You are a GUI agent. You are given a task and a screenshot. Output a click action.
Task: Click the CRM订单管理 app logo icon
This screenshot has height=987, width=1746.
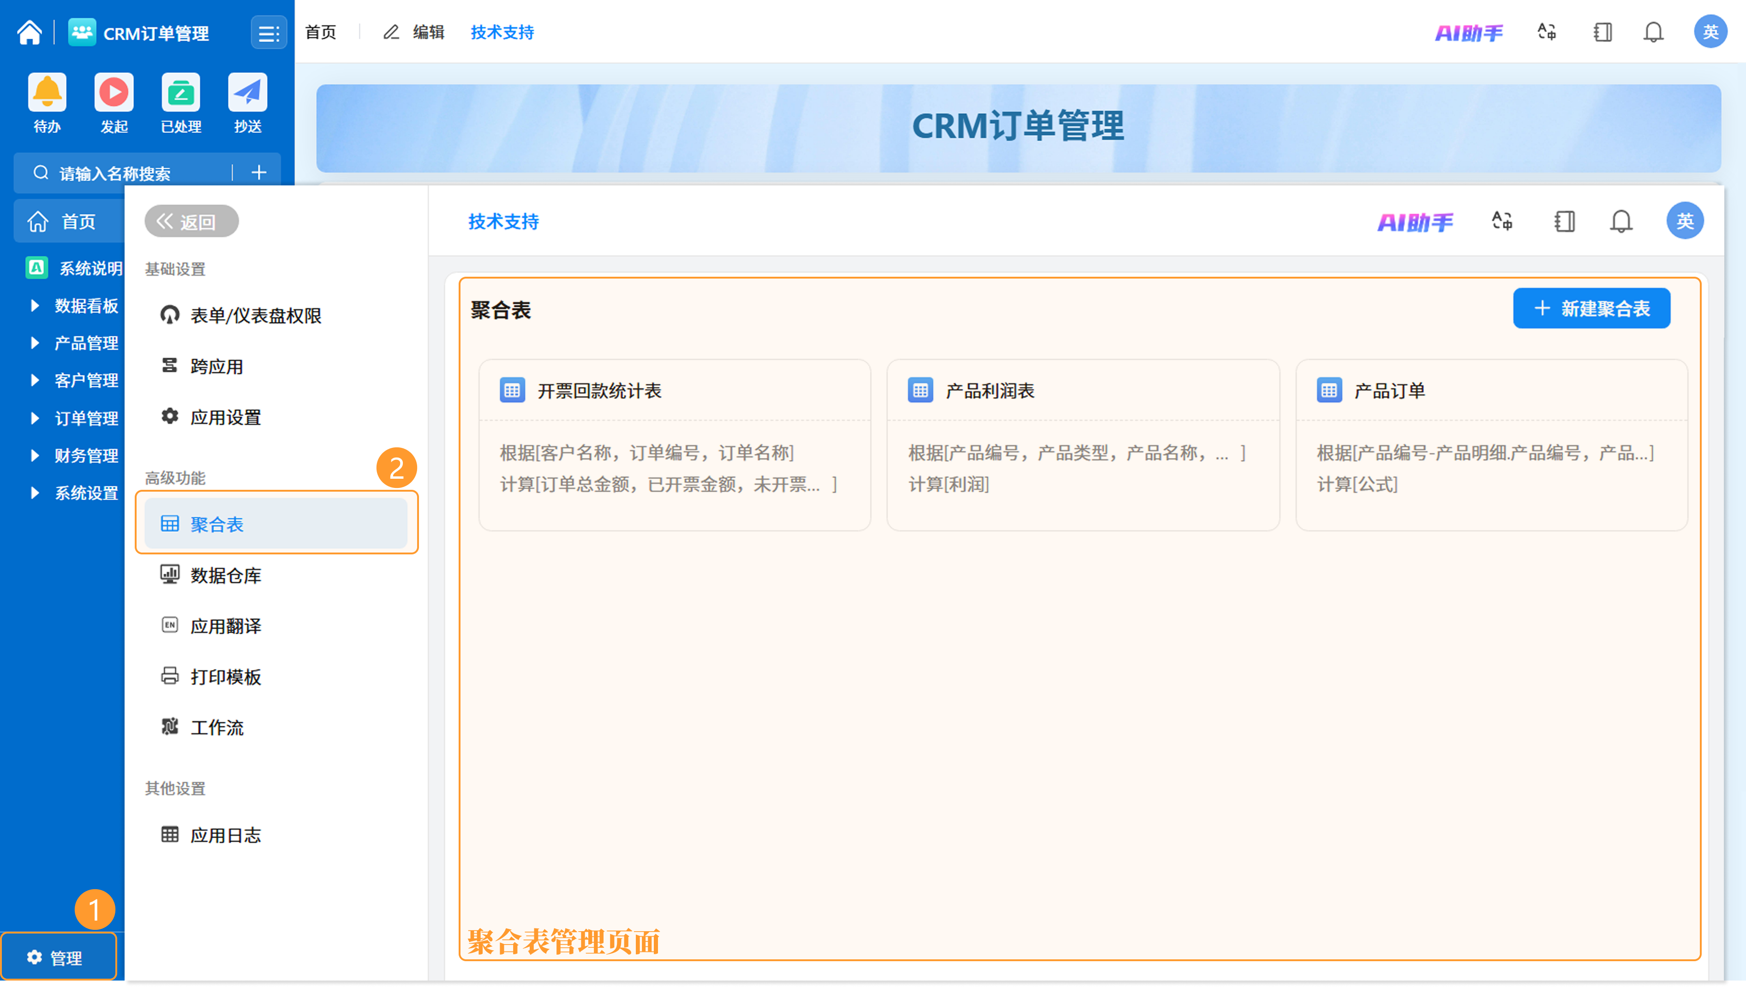82,32
